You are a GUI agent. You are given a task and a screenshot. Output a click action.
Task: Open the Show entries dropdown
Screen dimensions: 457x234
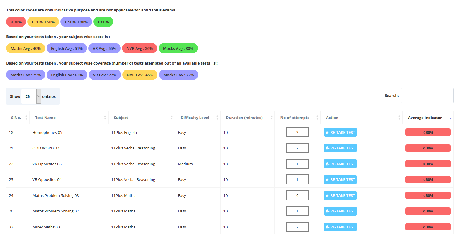pos(31,96)
